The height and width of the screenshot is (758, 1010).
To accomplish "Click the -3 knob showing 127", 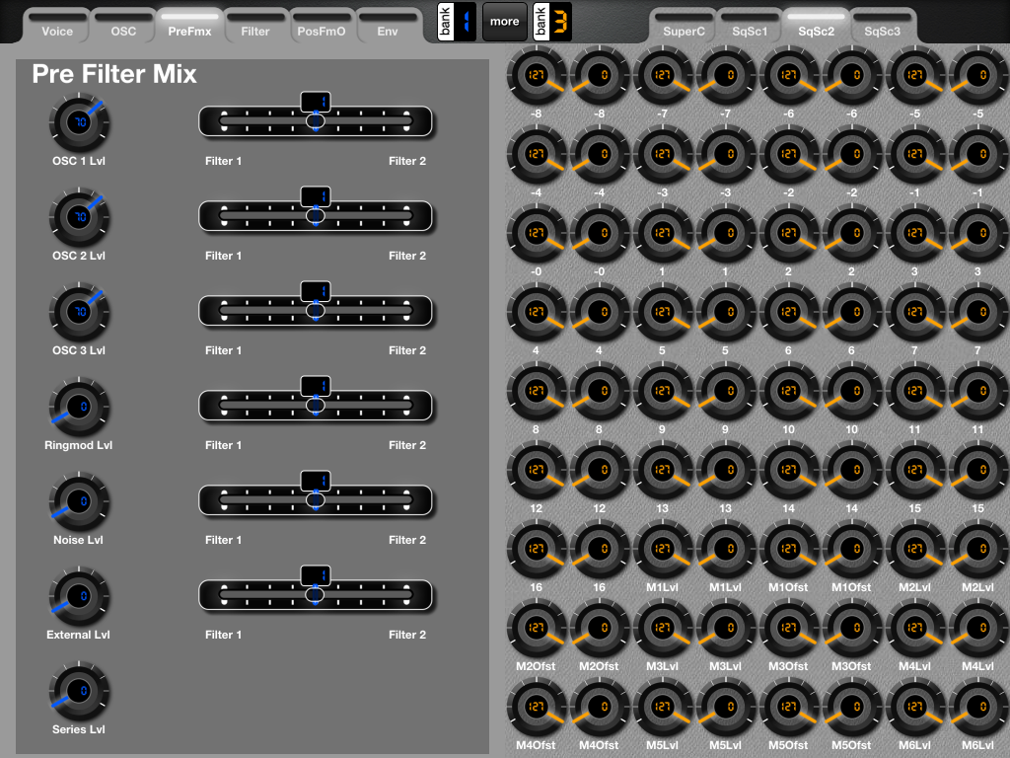I will coord(662,154).
